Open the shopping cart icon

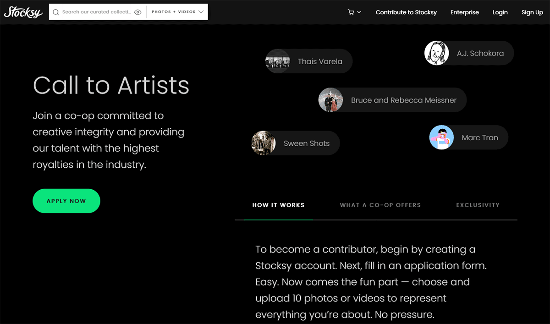point(351,12)
